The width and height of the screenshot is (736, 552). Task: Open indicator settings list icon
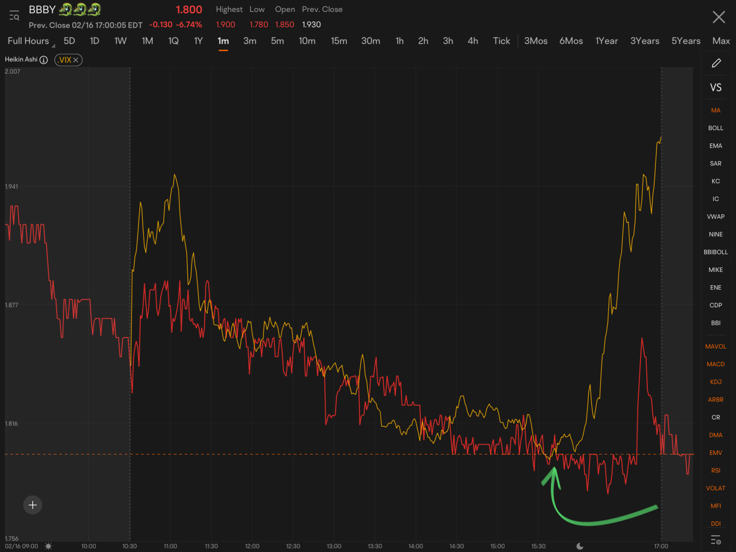(x=716, y=540)
